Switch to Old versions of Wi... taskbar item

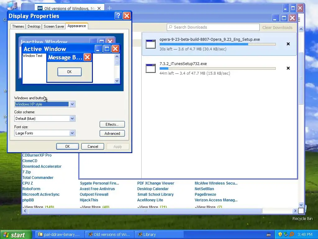[x=110, y=235]
